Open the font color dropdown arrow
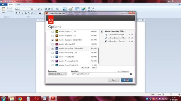Screen dimensions: 181x101 point(42,13)
